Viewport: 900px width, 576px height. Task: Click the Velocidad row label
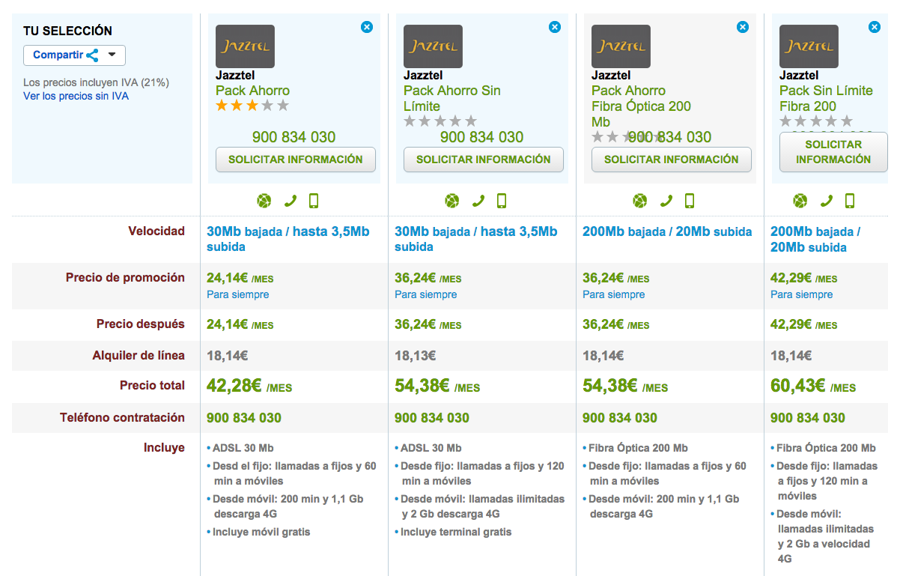pyautogui.click(x=156, y=231)
